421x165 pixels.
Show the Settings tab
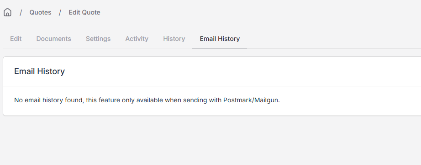98,39
